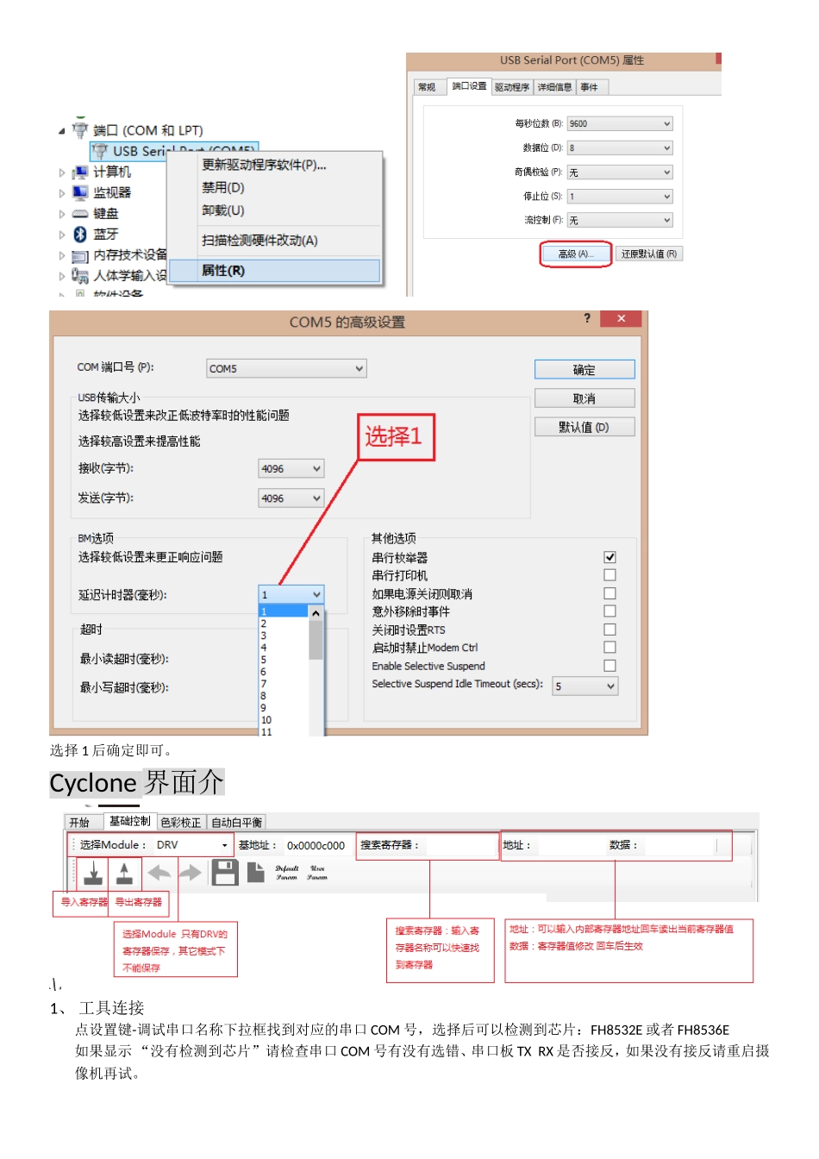Click the floppy disk save icon
819x1159 pixels.
225,873
